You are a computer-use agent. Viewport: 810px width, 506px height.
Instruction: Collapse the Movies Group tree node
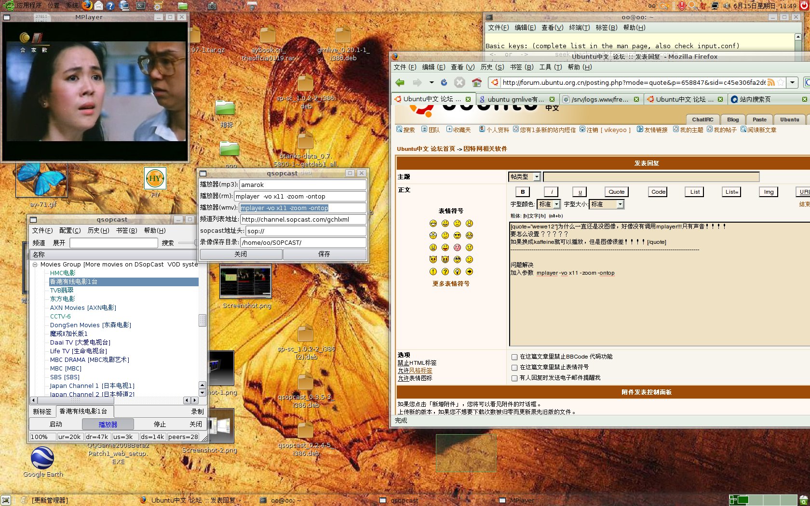coord(35,265)
